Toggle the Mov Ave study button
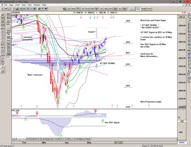 coord(8,34)
